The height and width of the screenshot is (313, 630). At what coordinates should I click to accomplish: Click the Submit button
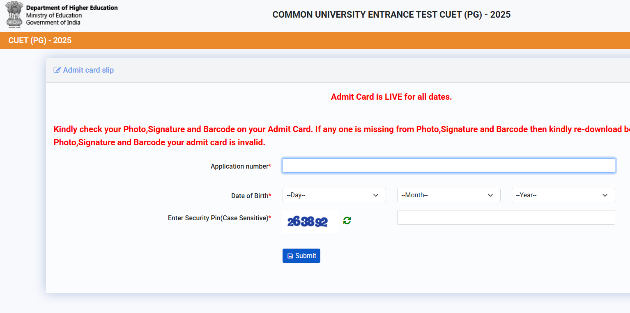301,256
